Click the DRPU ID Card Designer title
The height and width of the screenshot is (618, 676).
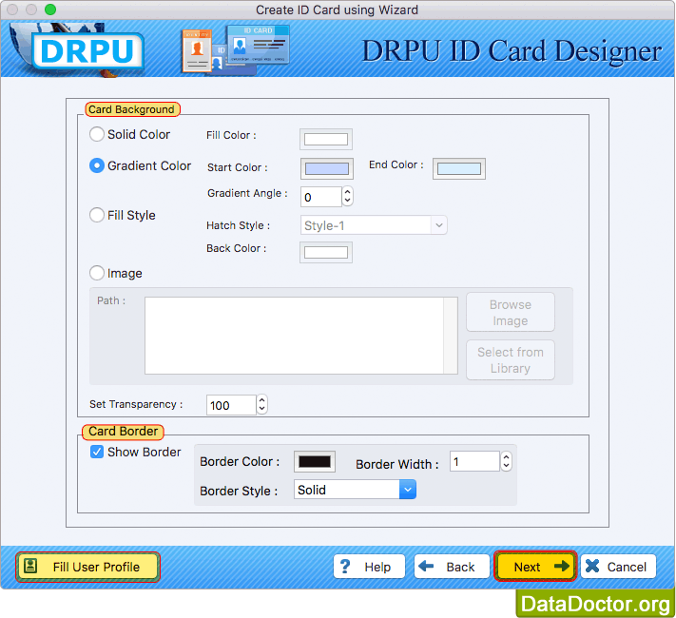click(512, 51)
